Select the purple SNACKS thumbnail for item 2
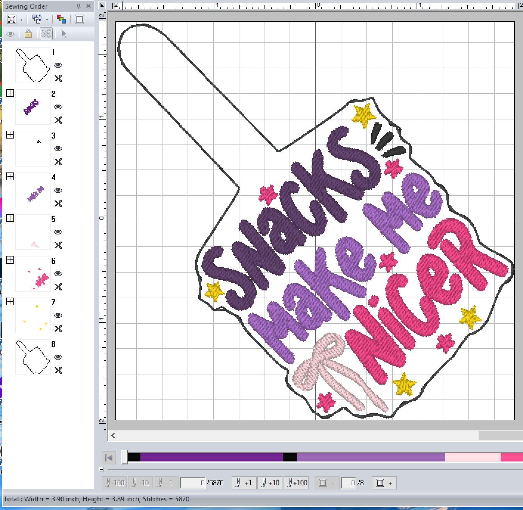The height and width of the screenshot is (510, 523). point(33,107)
